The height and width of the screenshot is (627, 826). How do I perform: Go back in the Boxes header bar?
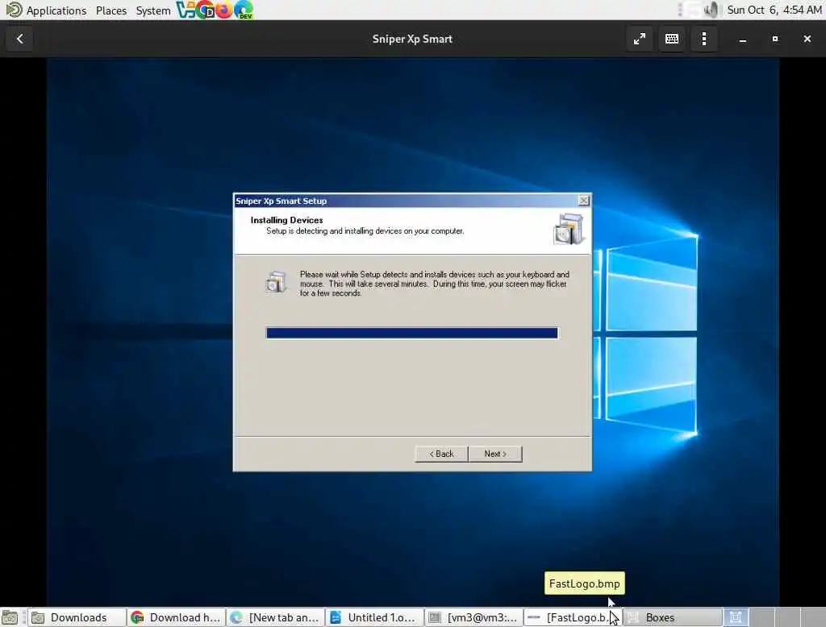coord(20,39)
